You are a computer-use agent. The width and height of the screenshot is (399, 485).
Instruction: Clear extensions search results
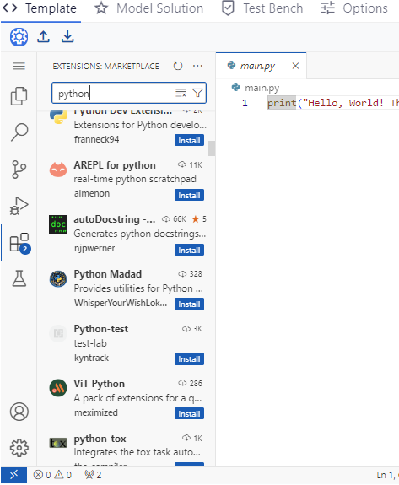181,93
